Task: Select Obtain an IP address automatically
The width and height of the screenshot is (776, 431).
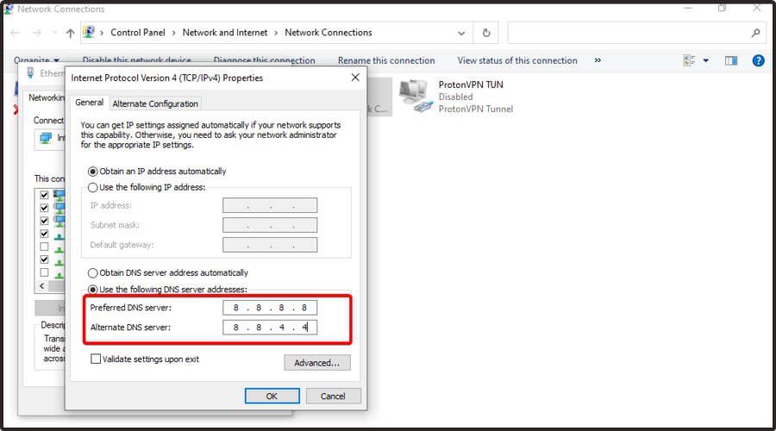Action: (x=94, y=172)
